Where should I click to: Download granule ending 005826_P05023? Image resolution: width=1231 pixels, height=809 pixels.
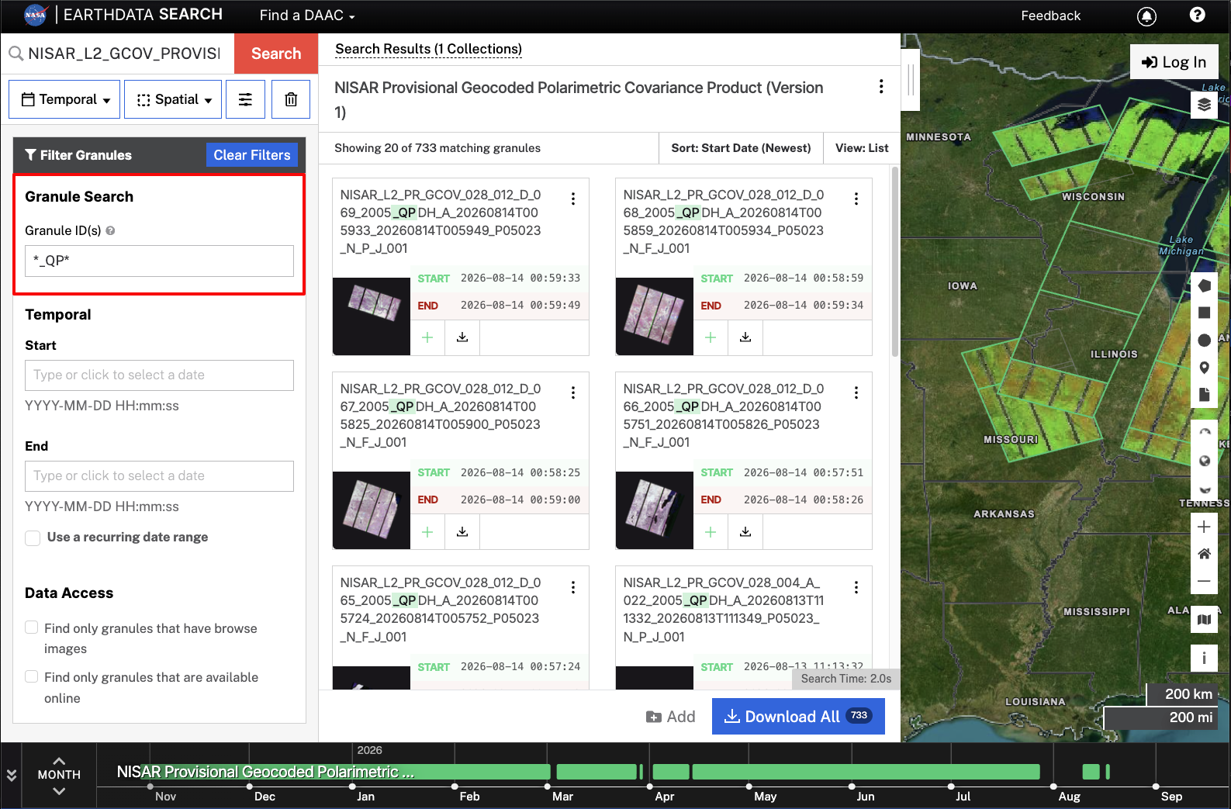tap(745, 531)
